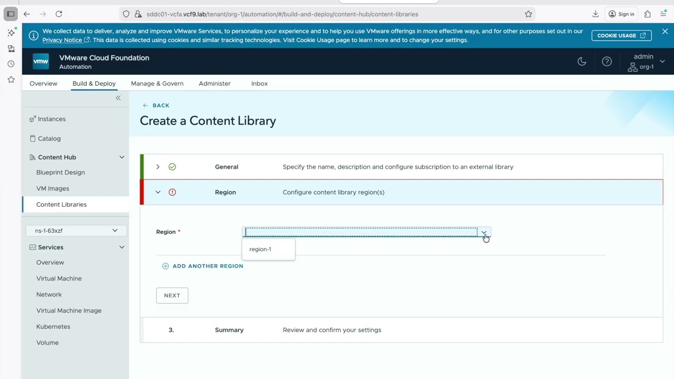Click the Region dropdown input field
The image size is (674, 379).
pyautogui.click(x=361, y=232)
